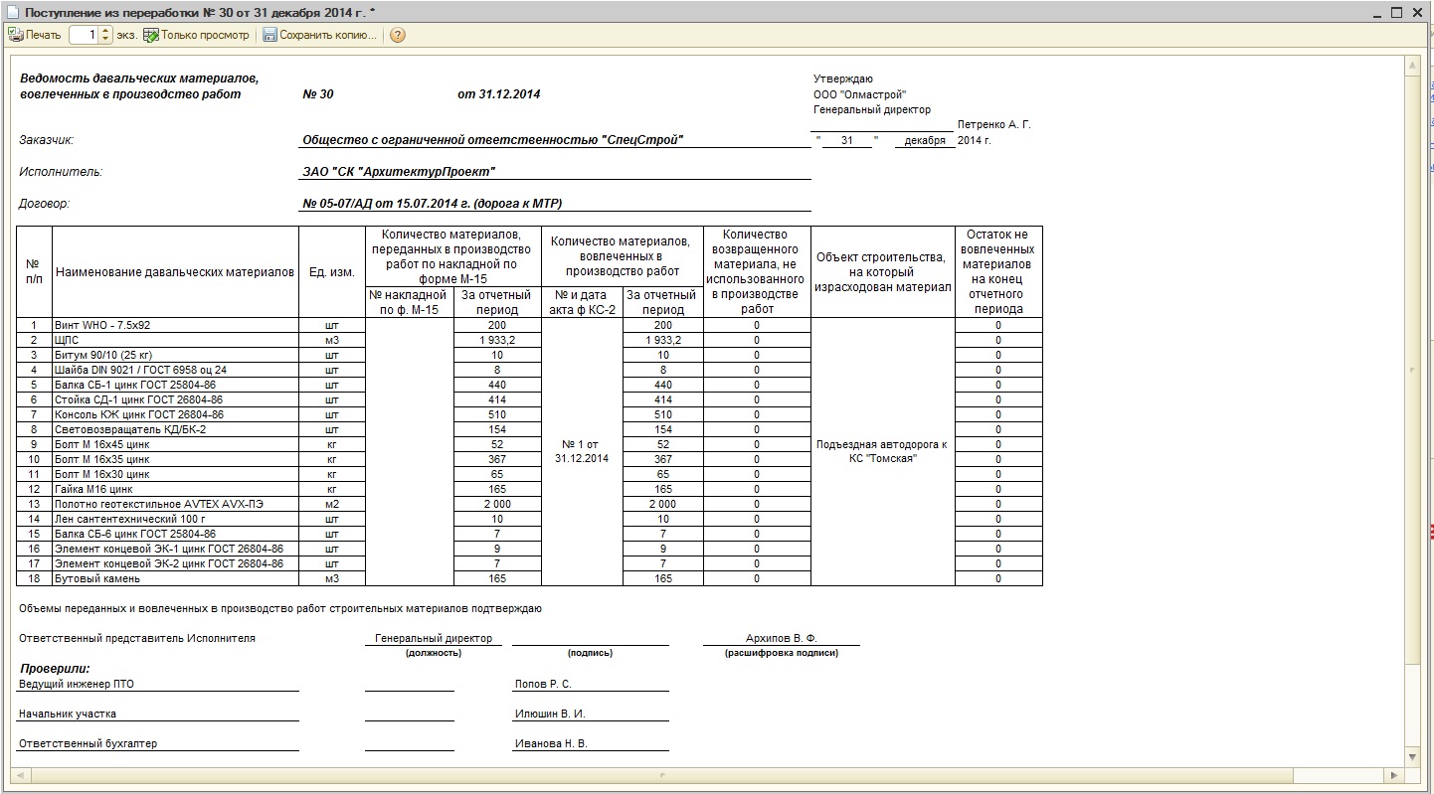
Task: Click the Сохранить копию... label
Action: 328,35
